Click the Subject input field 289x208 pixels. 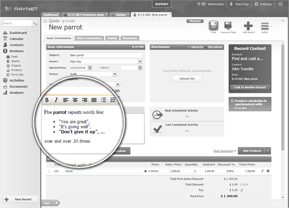pos(106,55)
